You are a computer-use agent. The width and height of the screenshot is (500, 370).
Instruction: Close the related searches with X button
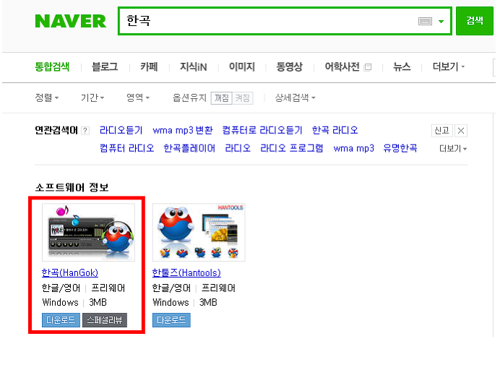(461, 131)
